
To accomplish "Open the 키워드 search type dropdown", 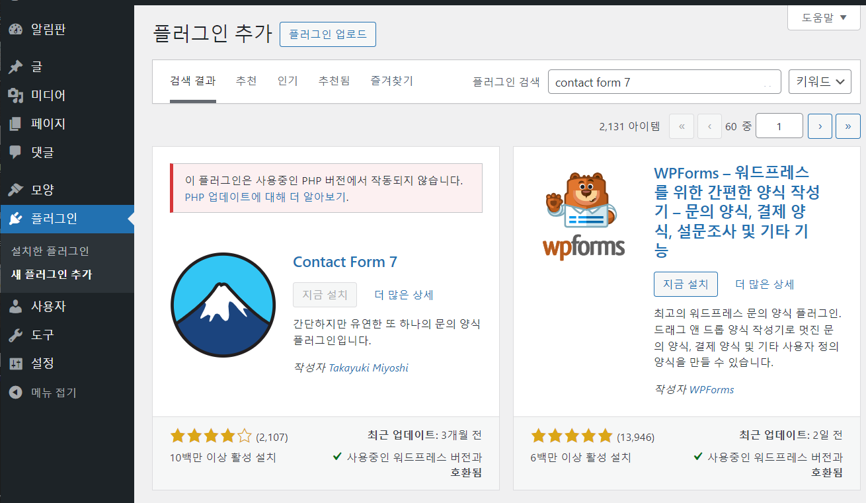I will tap(820, 82).
